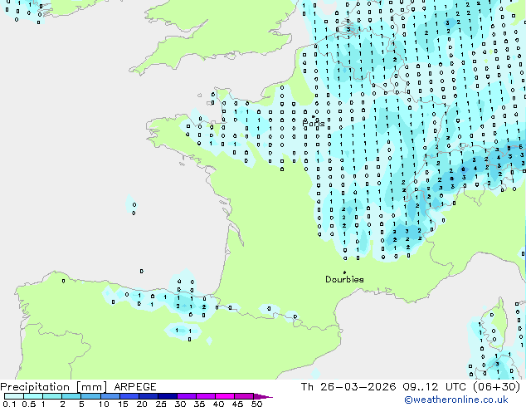Viewport: 526px width, 407px height.
Task: Pick the 35–40 mm legend color
Action: (x=205, y=396)
